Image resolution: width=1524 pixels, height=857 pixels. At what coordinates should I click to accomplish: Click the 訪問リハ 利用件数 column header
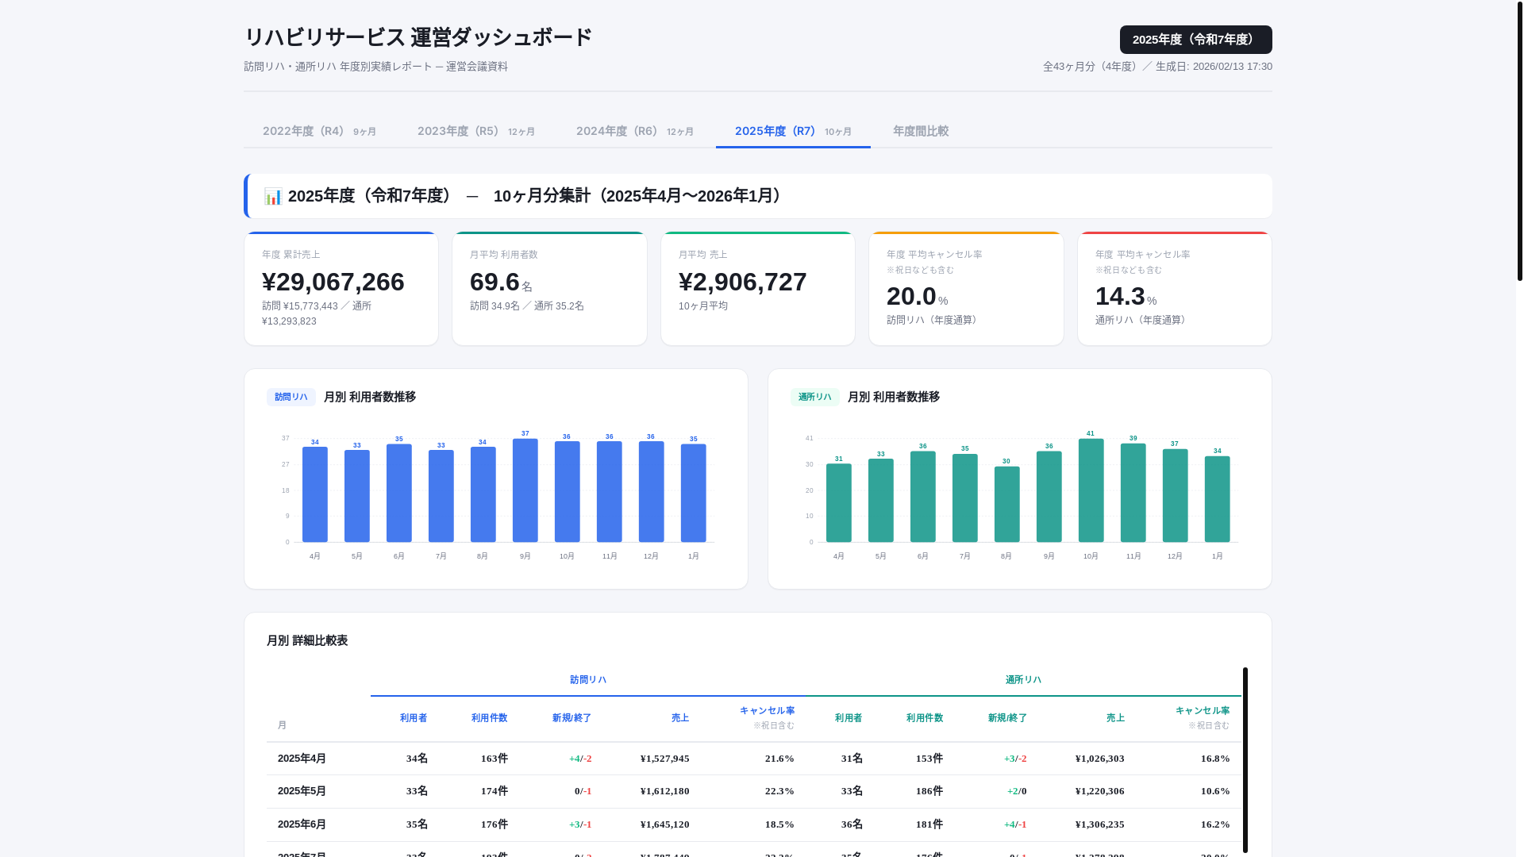489,718
